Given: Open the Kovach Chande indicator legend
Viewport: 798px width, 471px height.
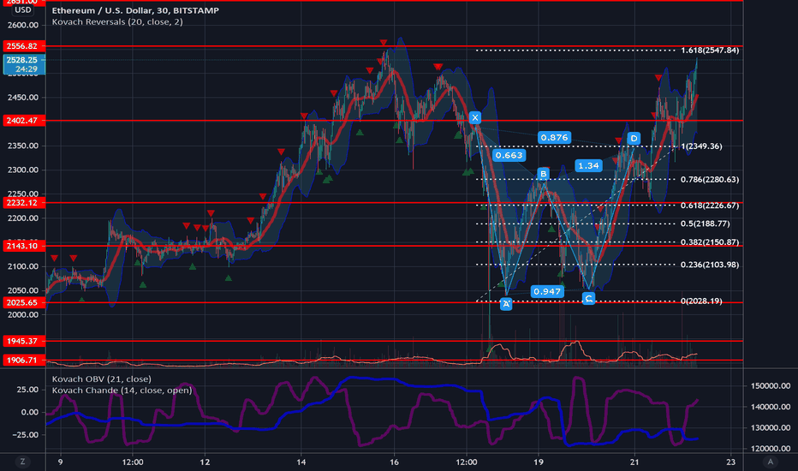Looking at the screenshot, I should (122, 390).
